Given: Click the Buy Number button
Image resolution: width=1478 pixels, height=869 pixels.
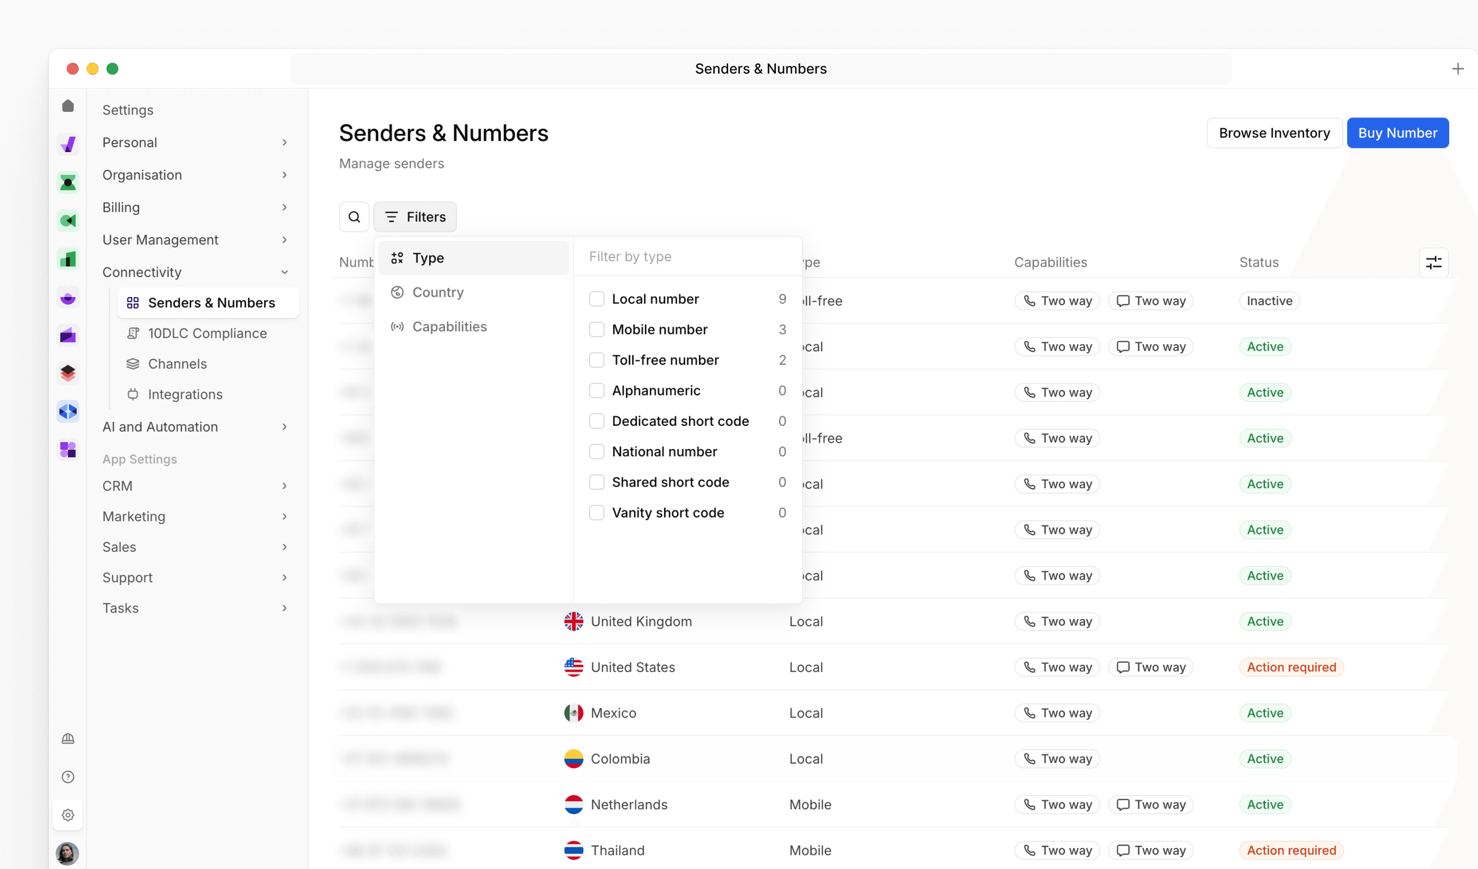Looking at the screenshot, I should (1397, 133).
